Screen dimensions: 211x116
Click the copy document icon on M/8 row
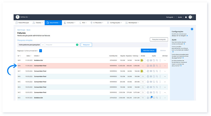pyautogui.click(x=154, y=66)
